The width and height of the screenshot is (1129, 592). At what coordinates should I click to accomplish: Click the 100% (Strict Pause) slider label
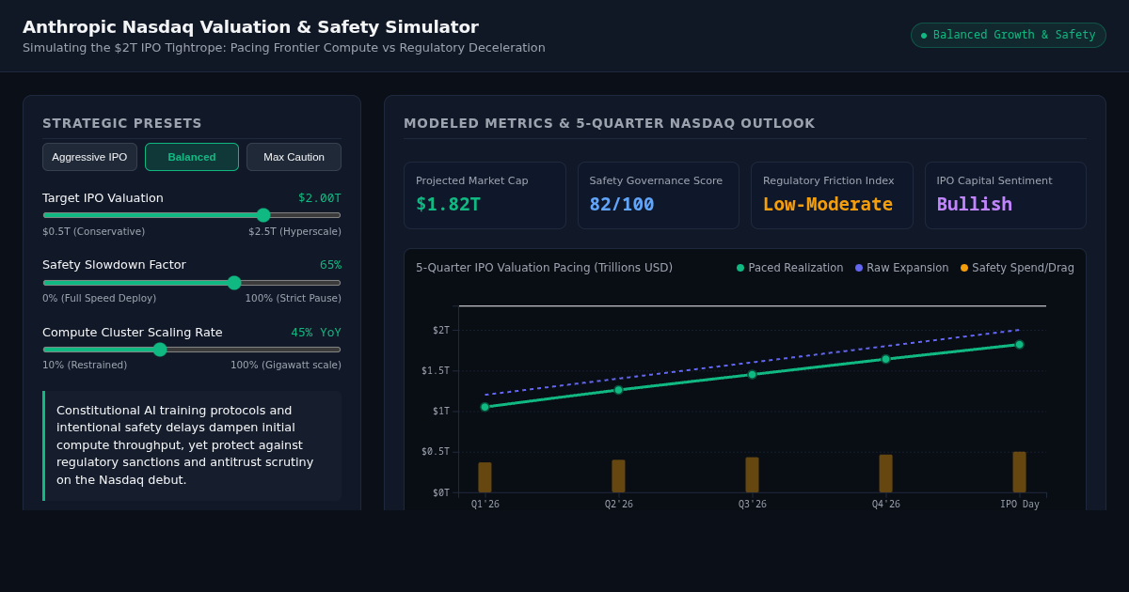[x=294, y=298]
